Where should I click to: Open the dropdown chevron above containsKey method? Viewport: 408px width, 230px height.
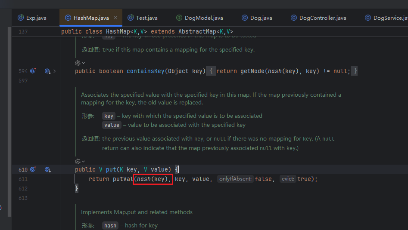click(83, 63)
